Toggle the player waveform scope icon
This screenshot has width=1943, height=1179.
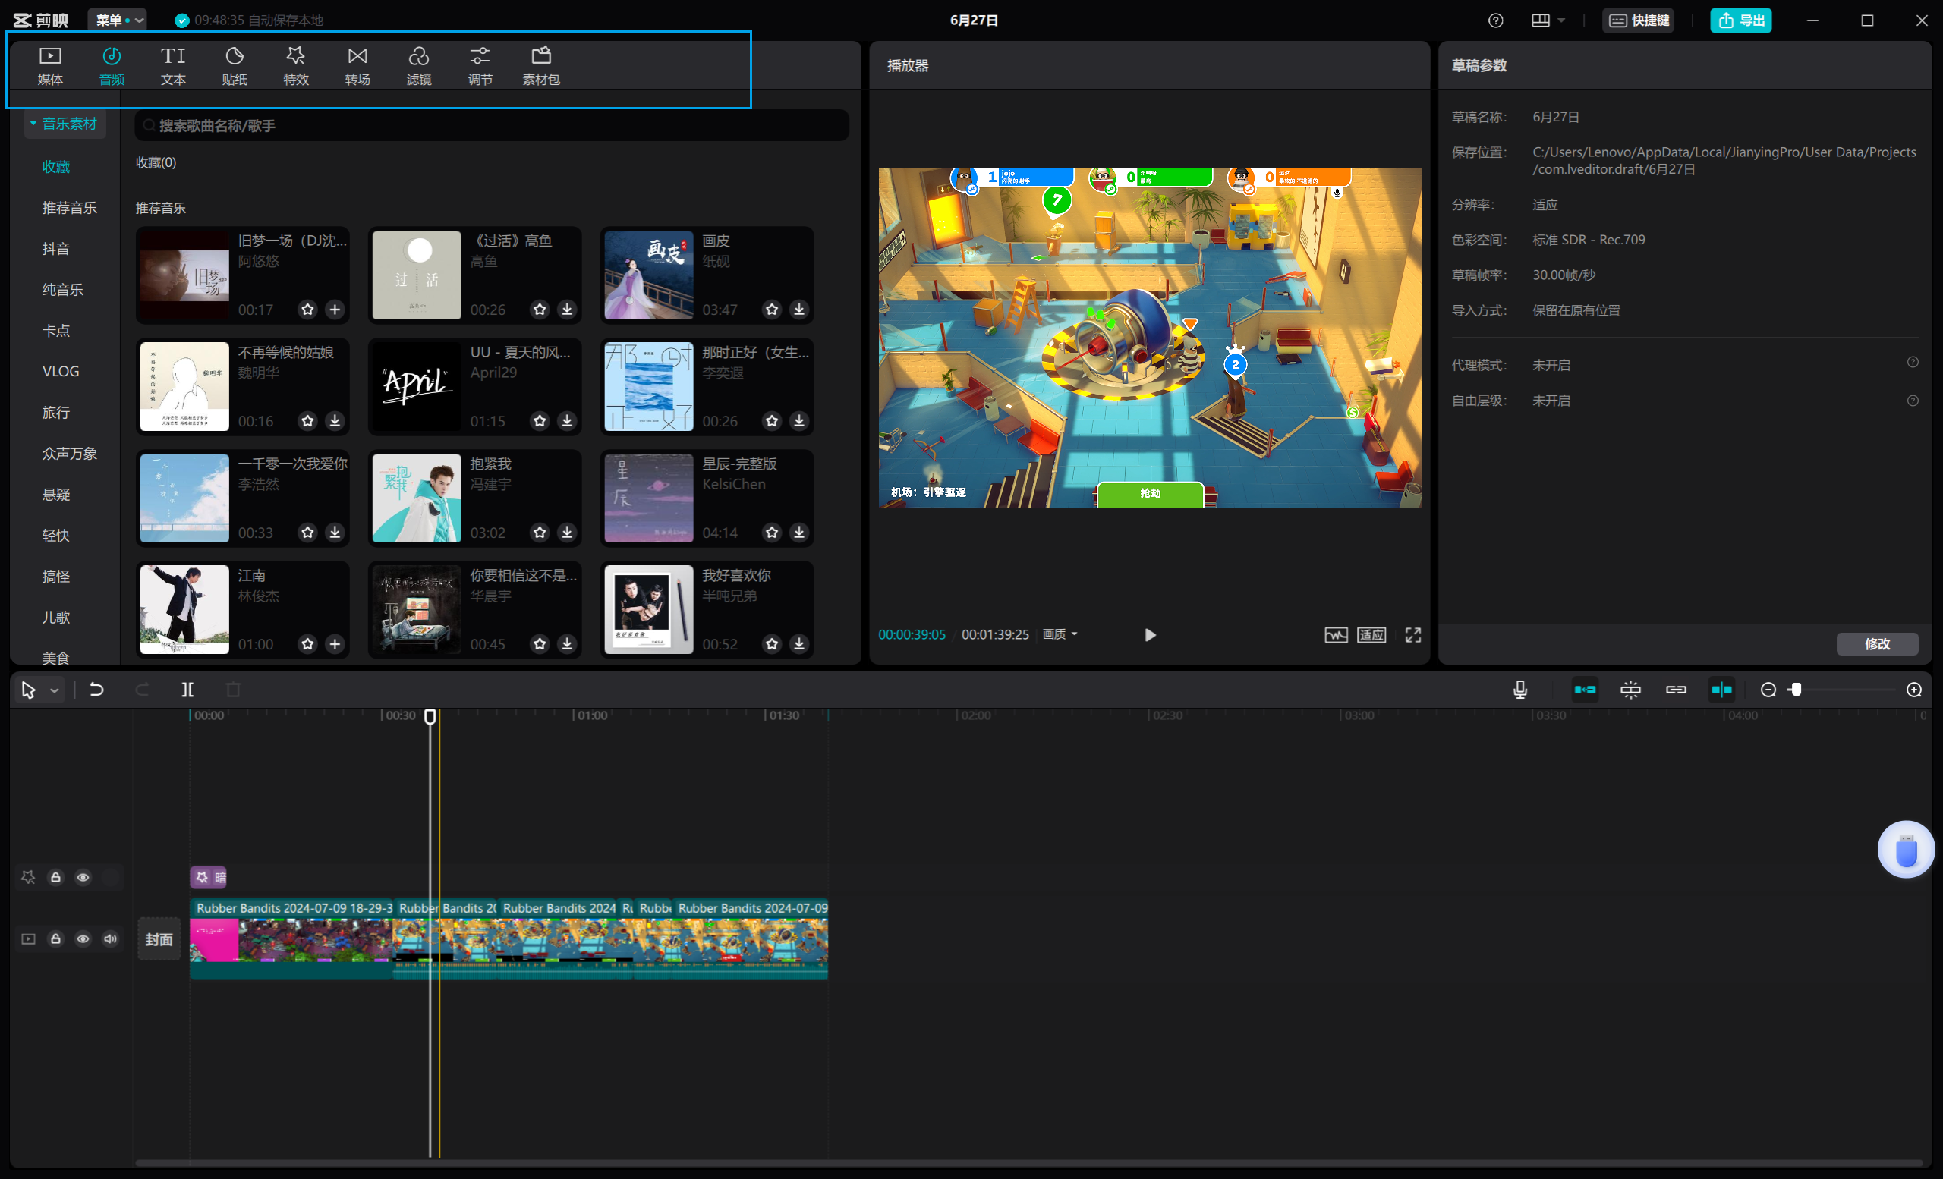coord(1336,634)
